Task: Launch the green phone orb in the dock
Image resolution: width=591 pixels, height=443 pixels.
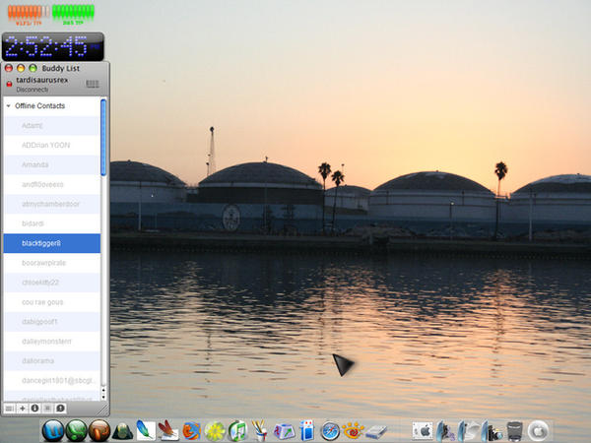Action: [76, 430]
